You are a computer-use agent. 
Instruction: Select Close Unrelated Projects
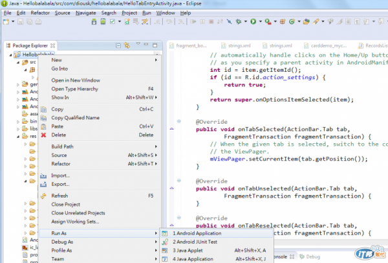[100, 213]
